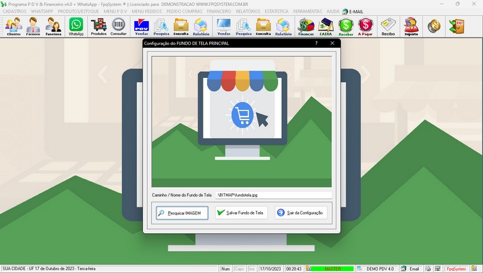Click the Salvar Fundo de Tela button
This screenshot has width=483, height=273.
[x=241, y=213]
